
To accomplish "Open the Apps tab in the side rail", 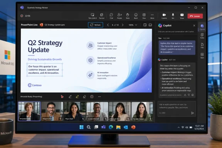I will [202, 55].
